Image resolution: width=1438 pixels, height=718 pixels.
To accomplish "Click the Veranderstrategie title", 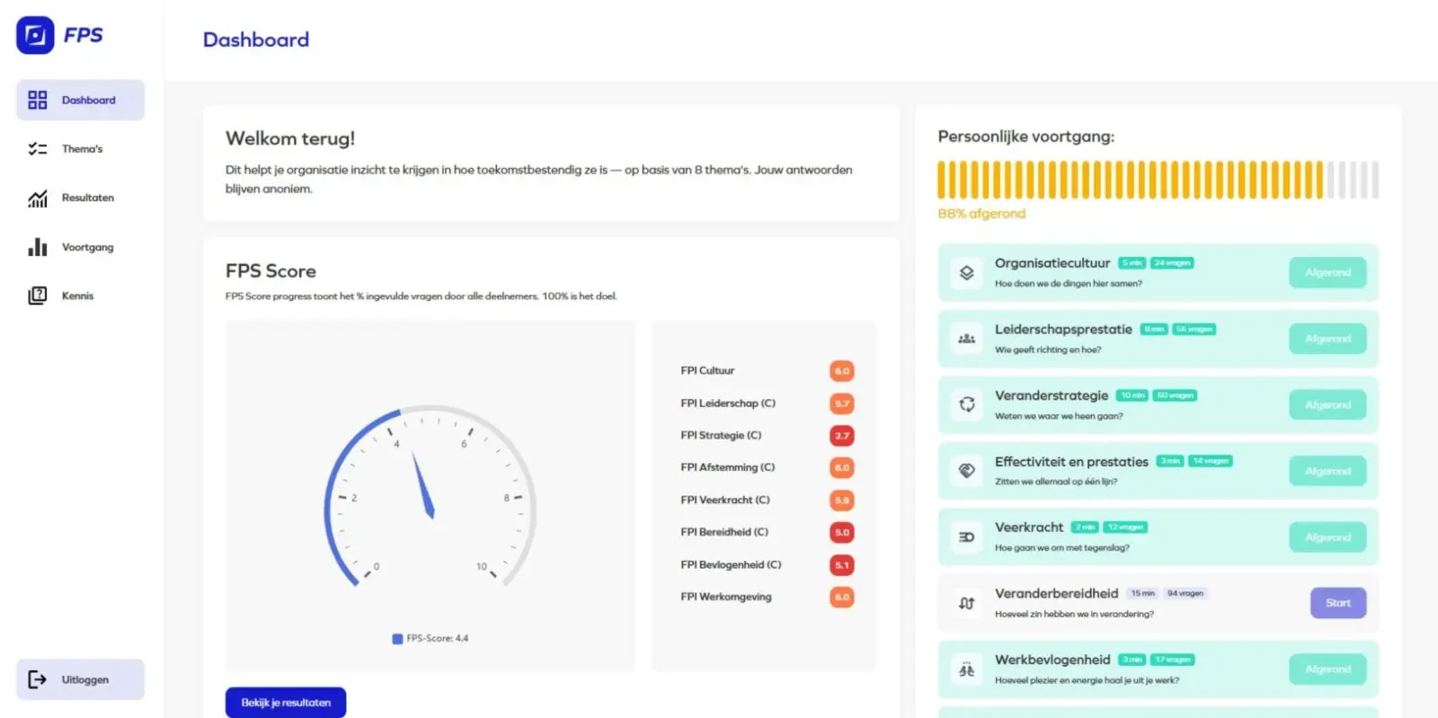I will 1052,395.
